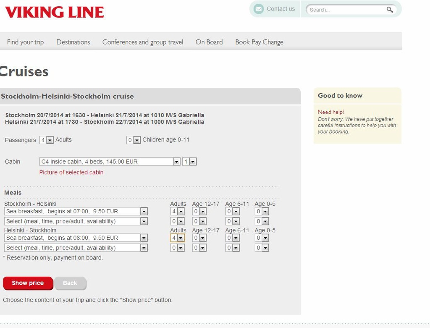The image size is (430, 328).
Task: Open the On Board menu
Action: pos(209,42)
